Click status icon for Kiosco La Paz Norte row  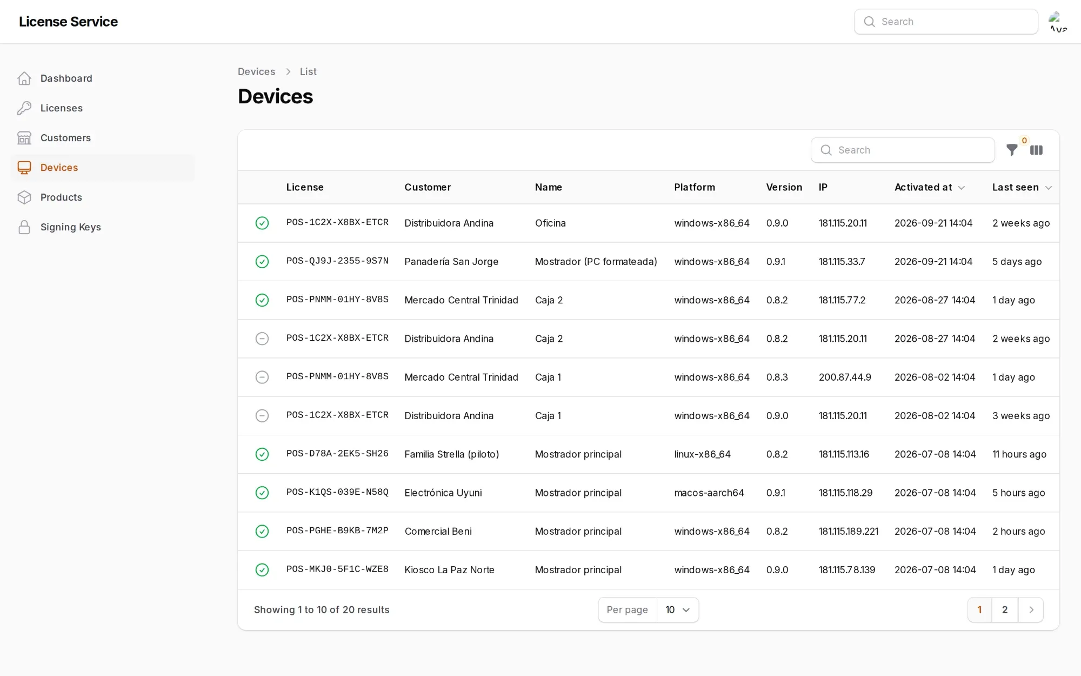(x=262, y=570)
